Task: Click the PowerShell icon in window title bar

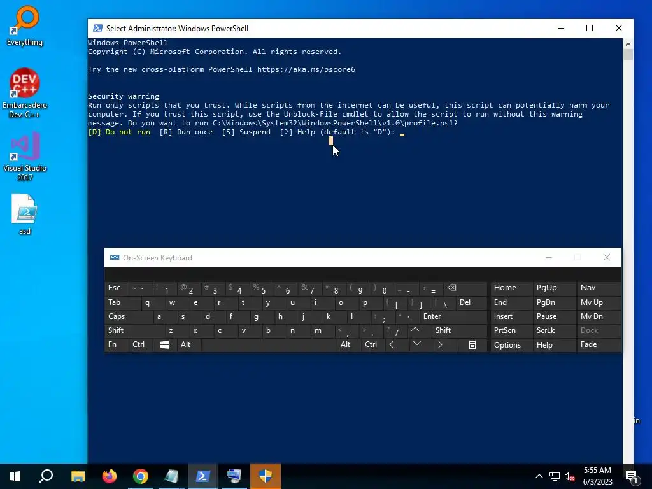Action: click(x=97, y=28)
